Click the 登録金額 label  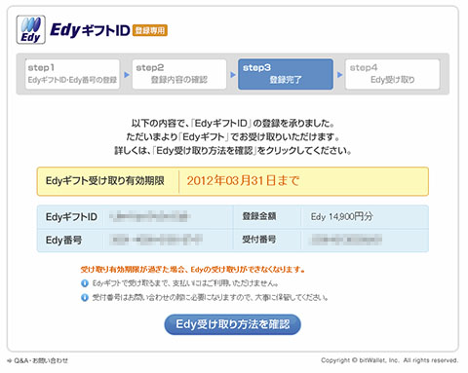259,216
